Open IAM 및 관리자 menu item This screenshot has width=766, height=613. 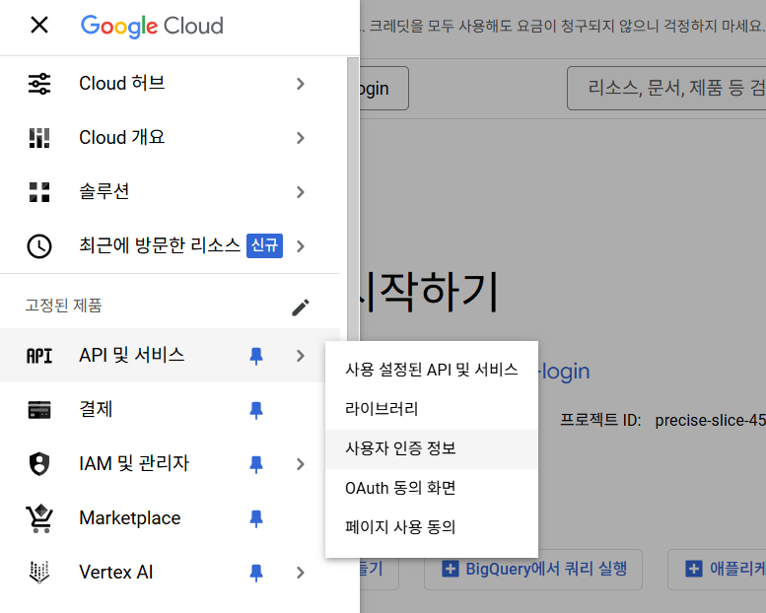[x=170, y=464]
